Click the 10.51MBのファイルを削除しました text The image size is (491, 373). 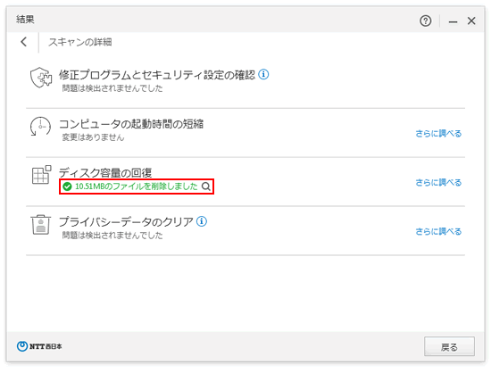(x=137, y=186)
